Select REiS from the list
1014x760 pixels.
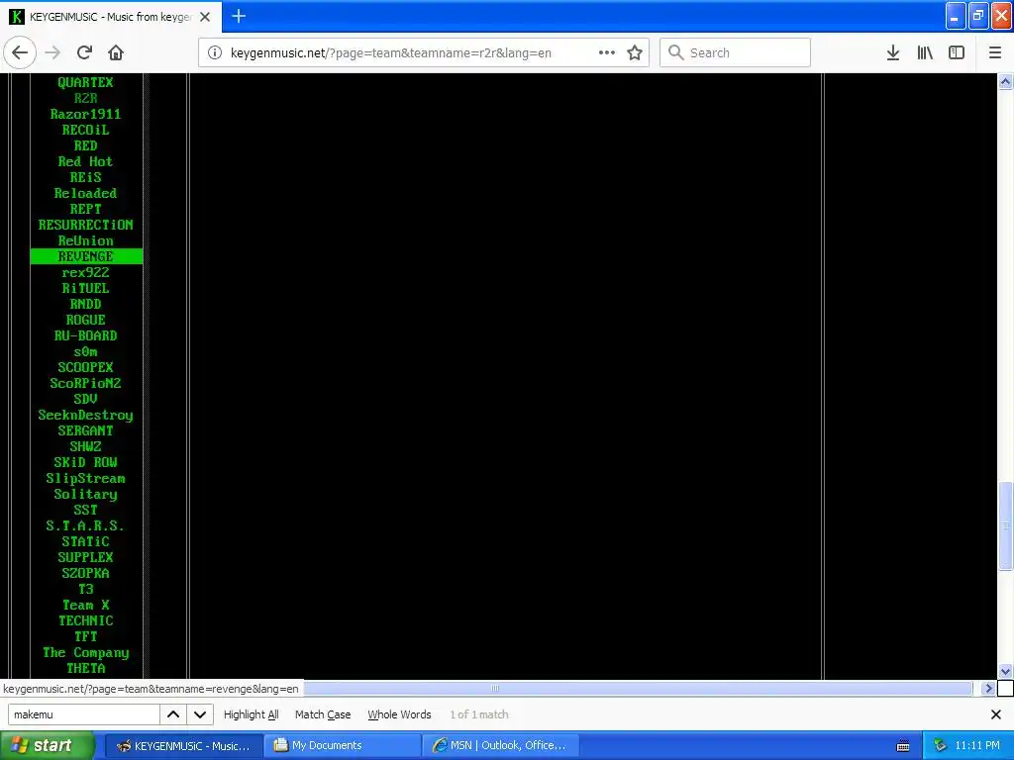(x=85, y=177)
